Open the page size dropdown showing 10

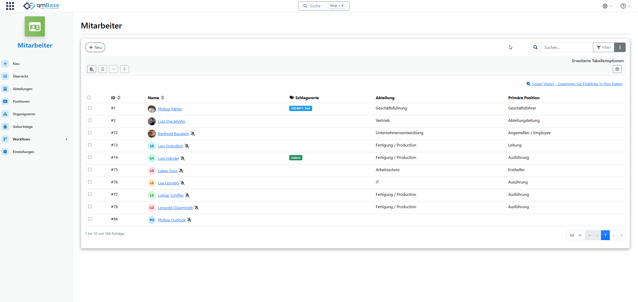pyautogui.click(x=576, y=235)
